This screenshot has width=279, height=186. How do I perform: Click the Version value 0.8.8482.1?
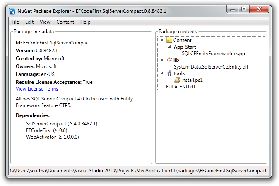coord(47,51)
